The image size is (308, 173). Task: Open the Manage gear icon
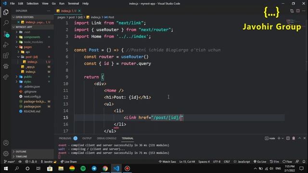tap(6, 153)
